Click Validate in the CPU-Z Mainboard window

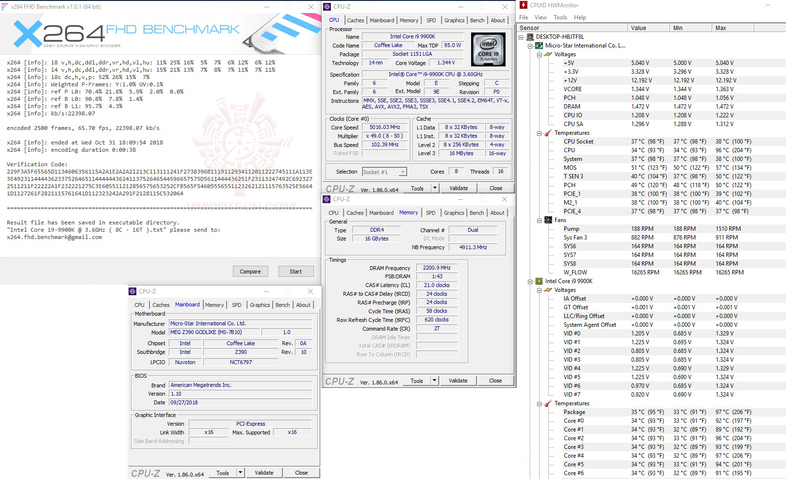coord(264,472)
